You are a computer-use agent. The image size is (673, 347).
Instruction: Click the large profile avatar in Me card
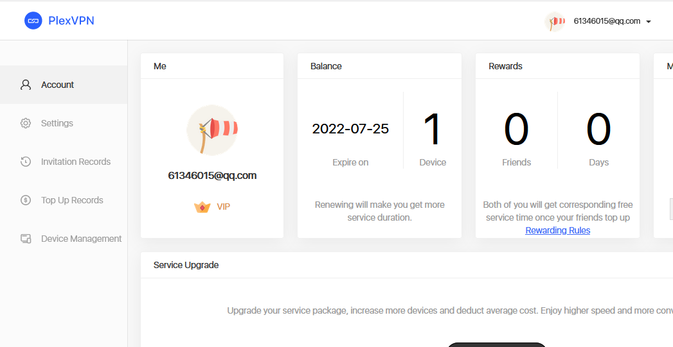[212, 130]
